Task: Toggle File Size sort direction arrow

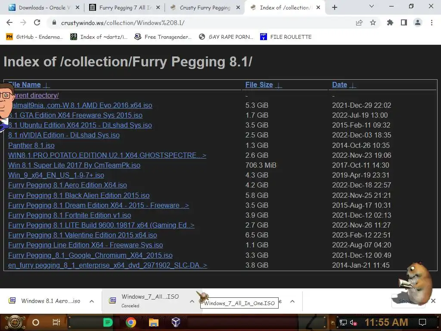Action: 279,85
